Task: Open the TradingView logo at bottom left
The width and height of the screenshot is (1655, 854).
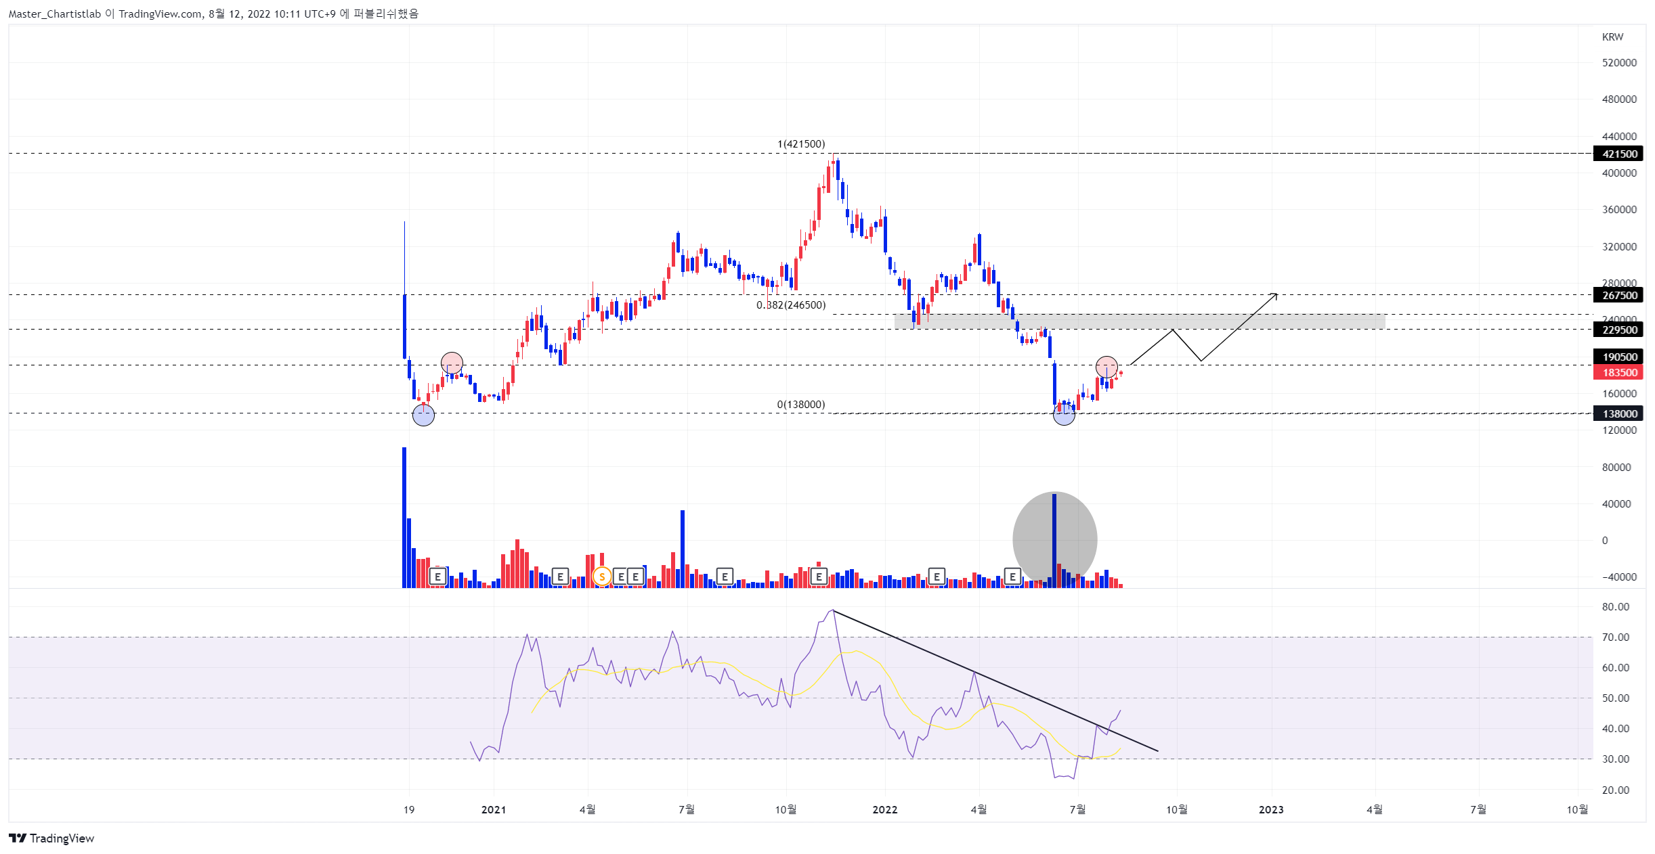Action: [x=51, y=838]
